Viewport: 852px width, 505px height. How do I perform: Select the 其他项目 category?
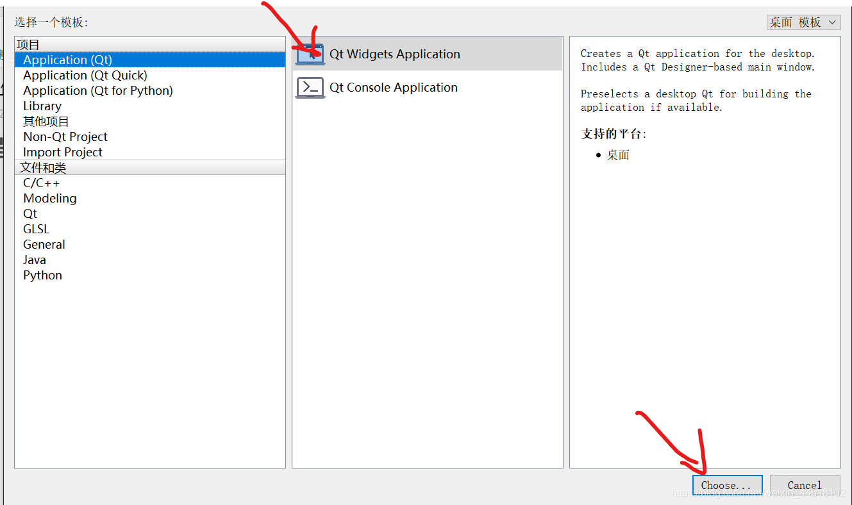point(150,121)
